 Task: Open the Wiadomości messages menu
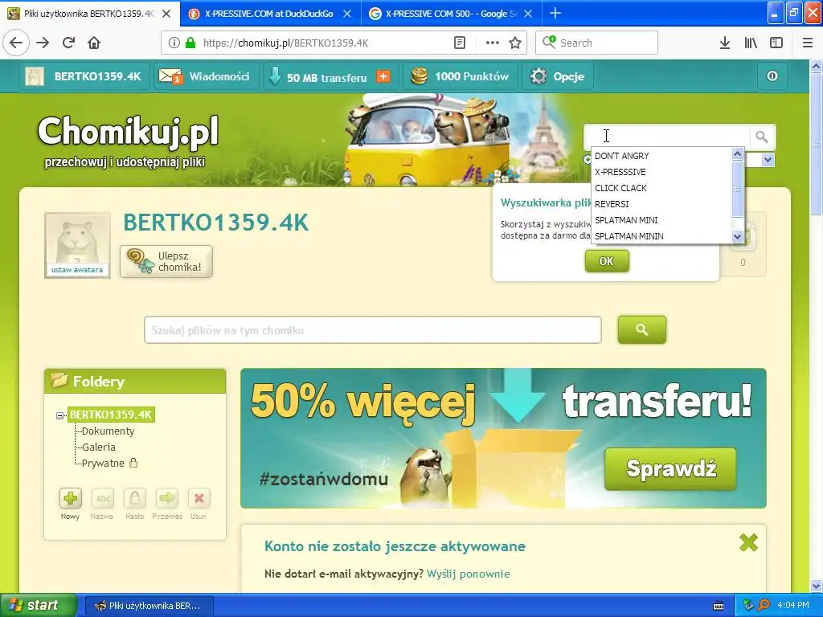[206, 76]
